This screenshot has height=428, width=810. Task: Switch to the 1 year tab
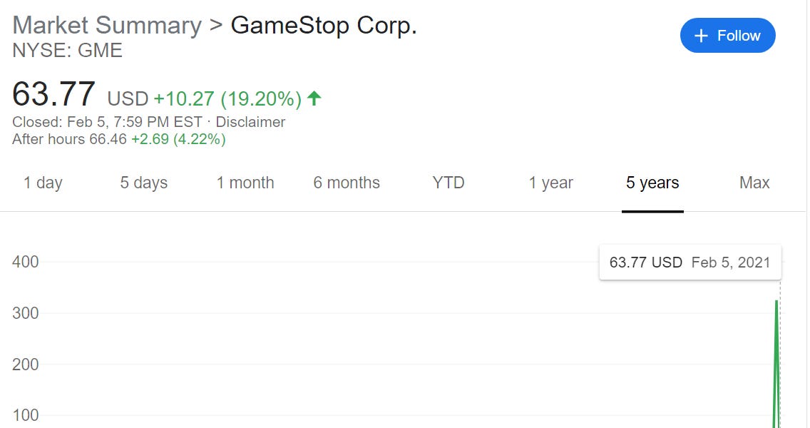[x=550, y=183]
